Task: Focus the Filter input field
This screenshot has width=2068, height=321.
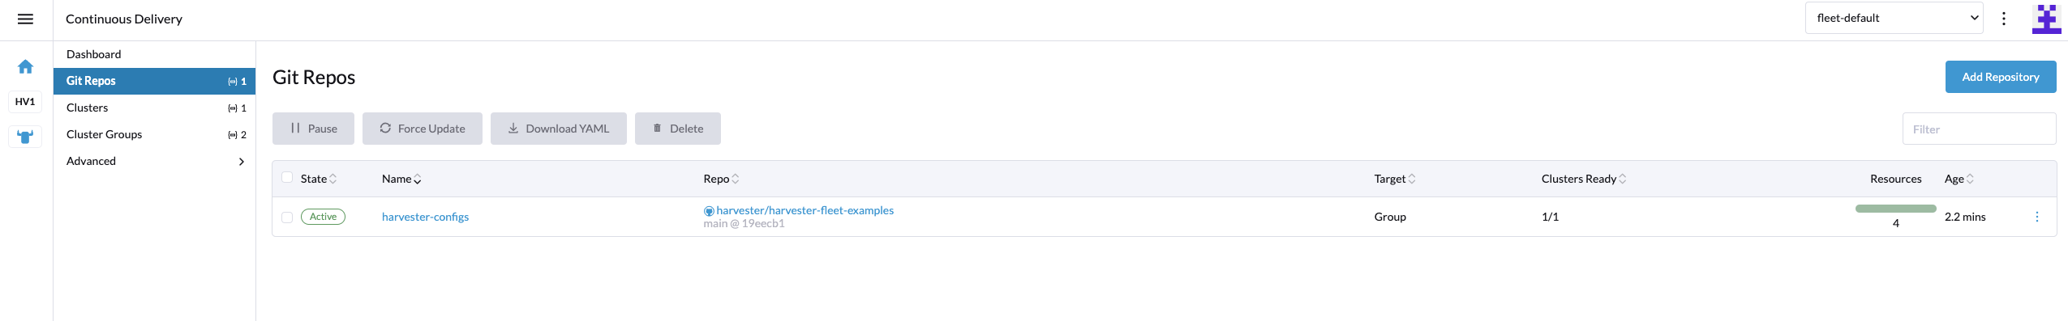Action: tap(1979, 129)
